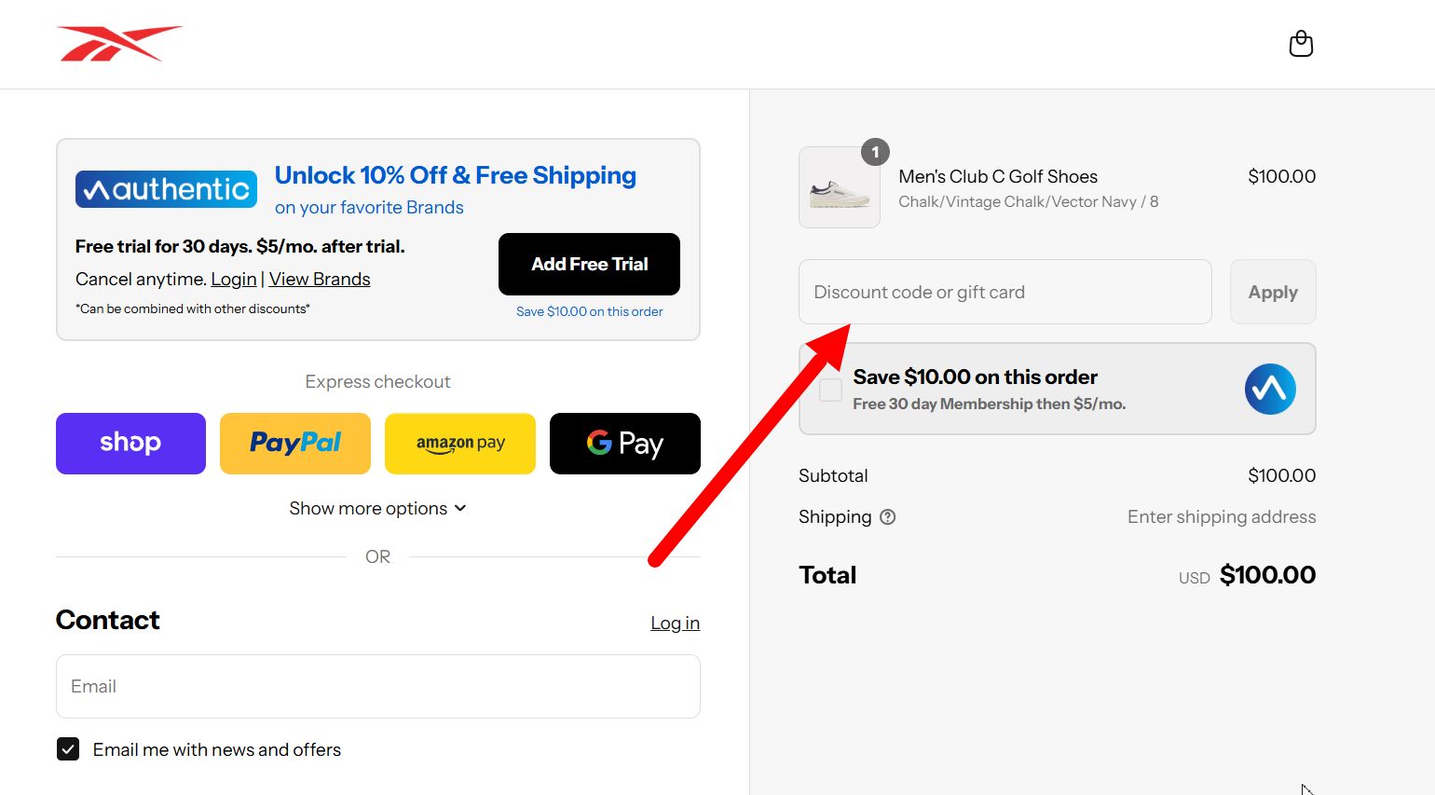The width and height of the screenshot is (1435, 795).
Task: Apply the discount code
Action: point(1273,292)
